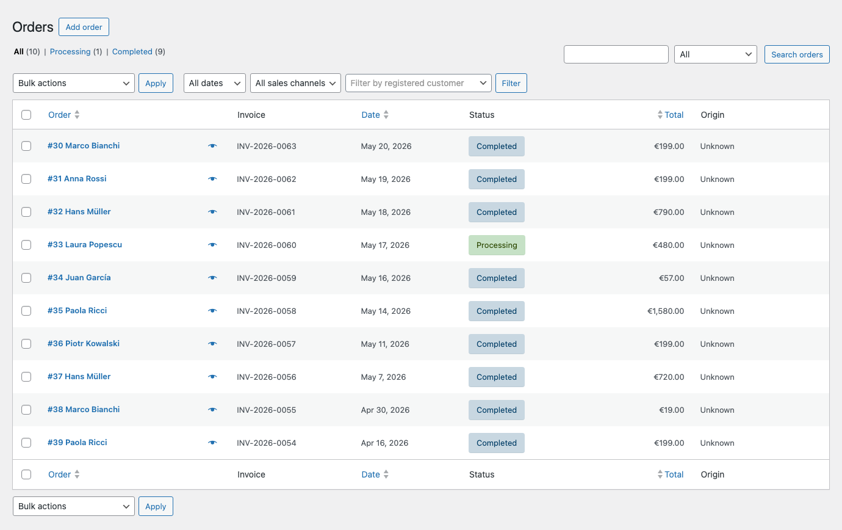Open the bottom Bulk actions dropdown
The width and height of the screenshot is (842, 530).
(x=74, y=506)
